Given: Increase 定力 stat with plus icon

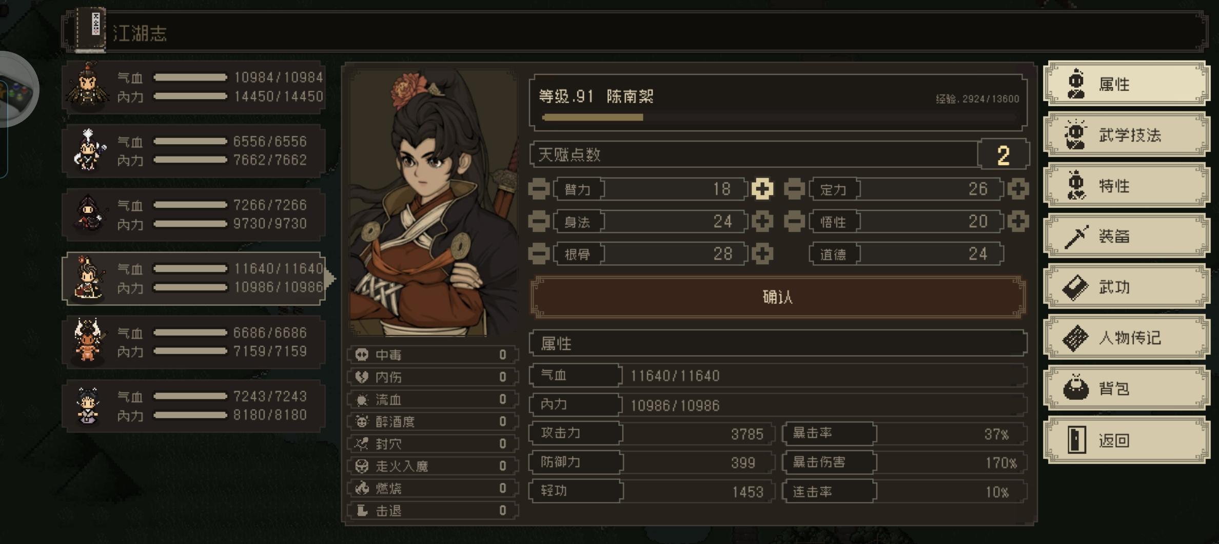Looking at the screenshot, I should click(1018, 189).
